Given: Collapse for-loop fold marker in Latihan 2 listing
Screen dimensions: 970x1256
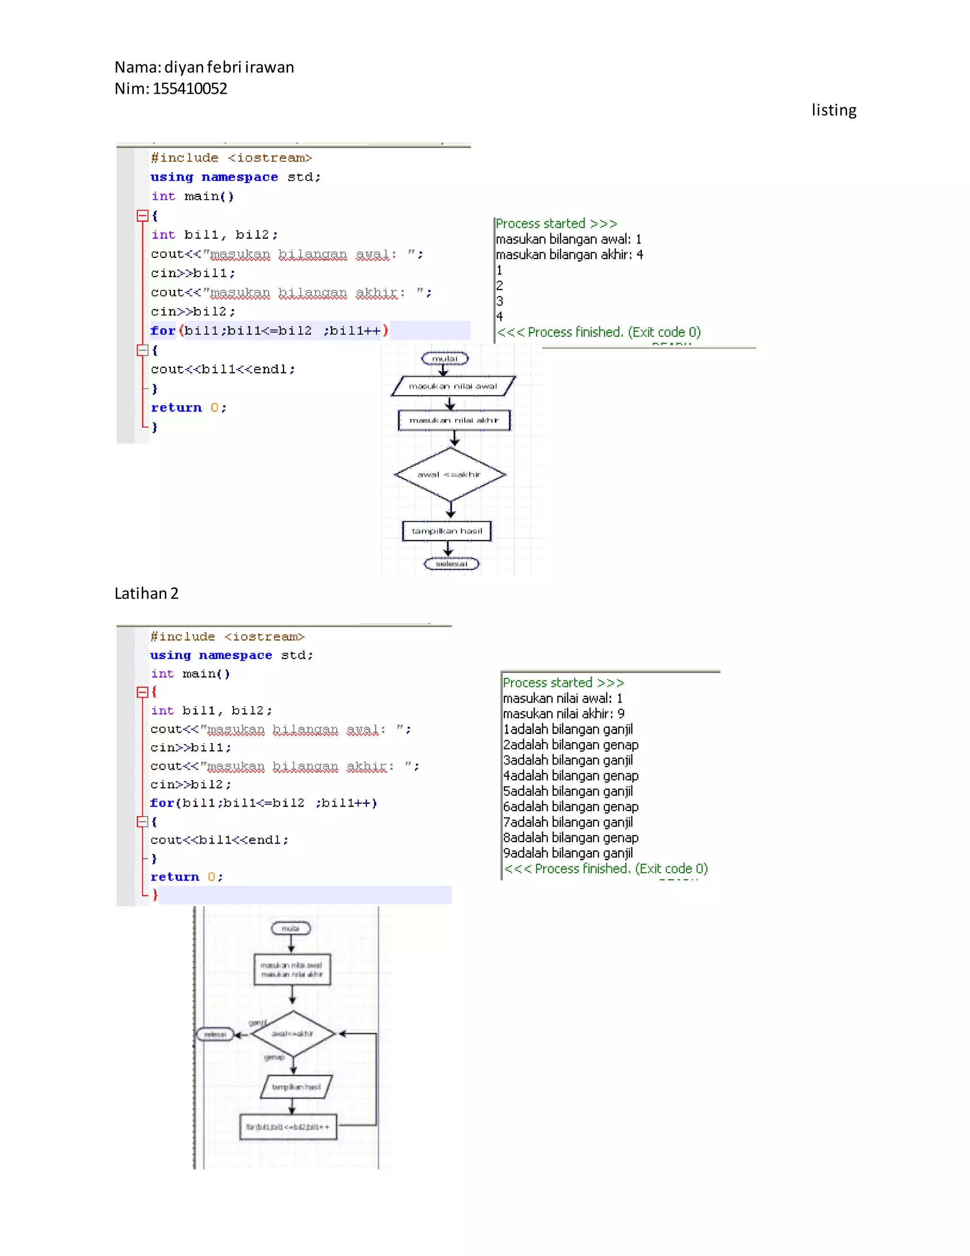Looking at the screenshot, I should (x=143, y=821).
